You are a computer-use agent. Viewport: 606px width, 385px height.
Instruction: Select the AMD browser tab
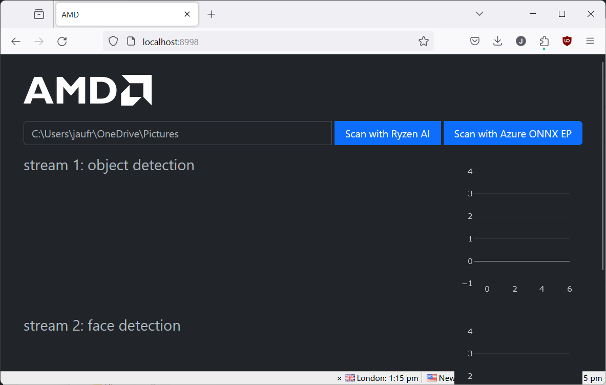pos(127,14)
